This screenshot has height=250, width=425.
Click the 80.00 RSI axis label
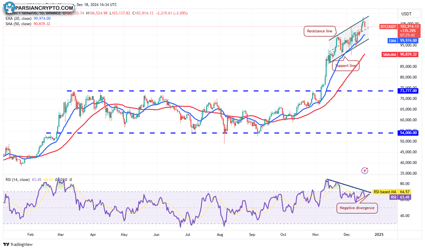pos(405,184)
